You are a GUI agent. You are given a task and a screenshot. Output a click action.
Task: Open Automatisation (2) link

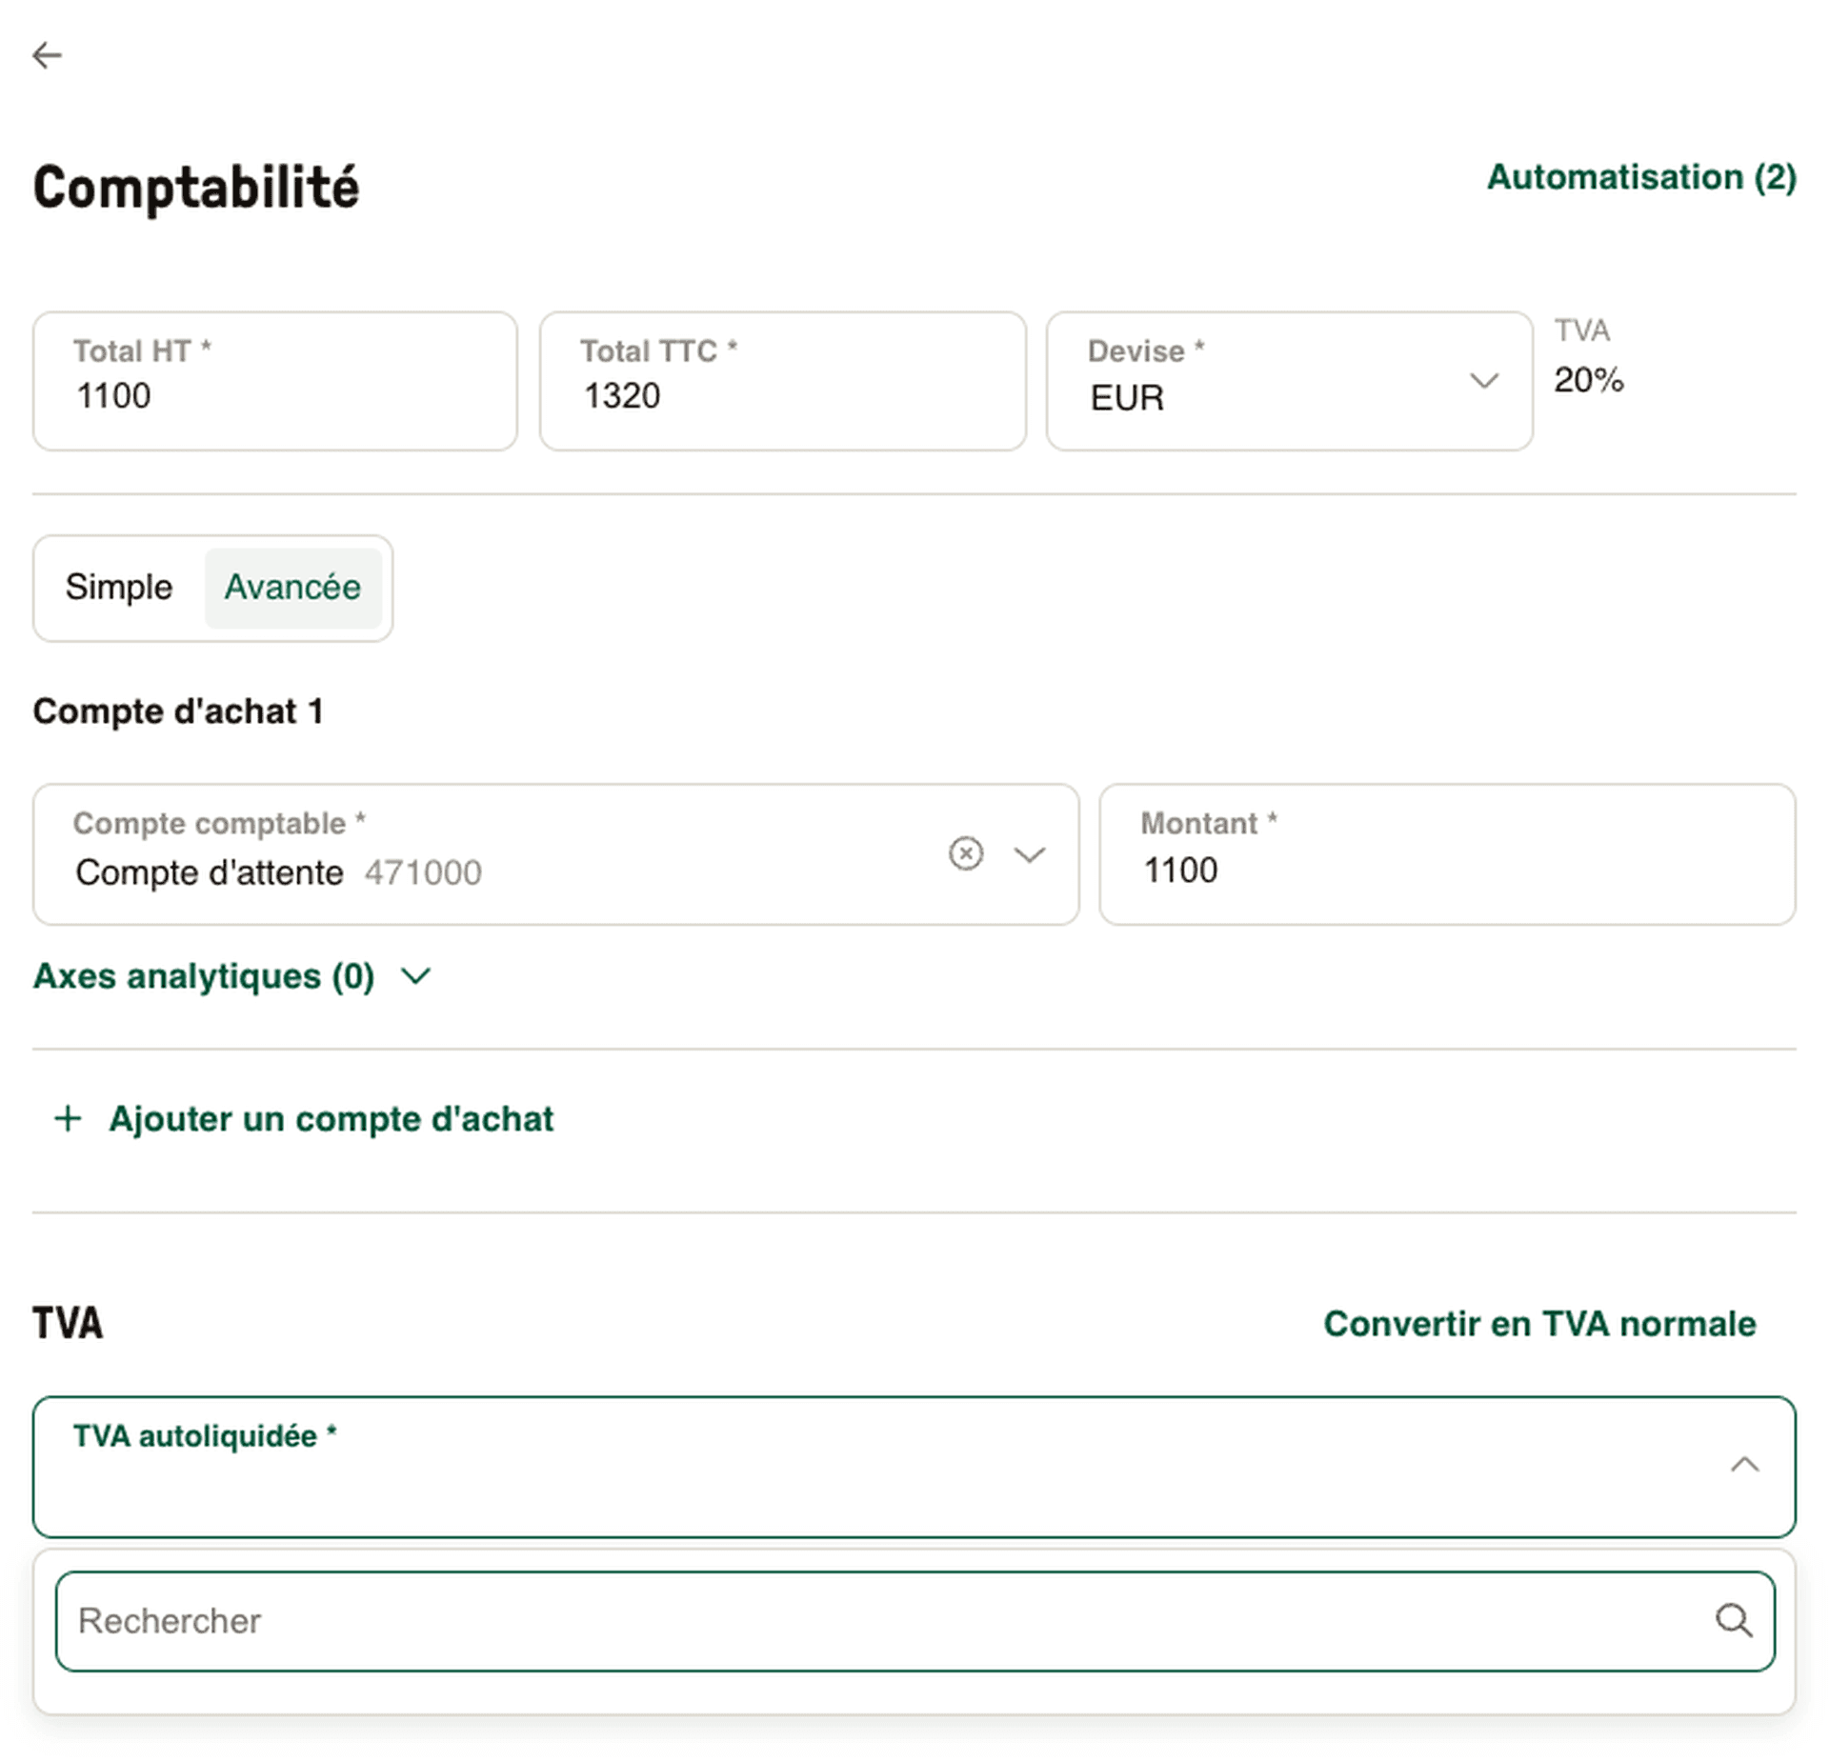pos(1640,177)
